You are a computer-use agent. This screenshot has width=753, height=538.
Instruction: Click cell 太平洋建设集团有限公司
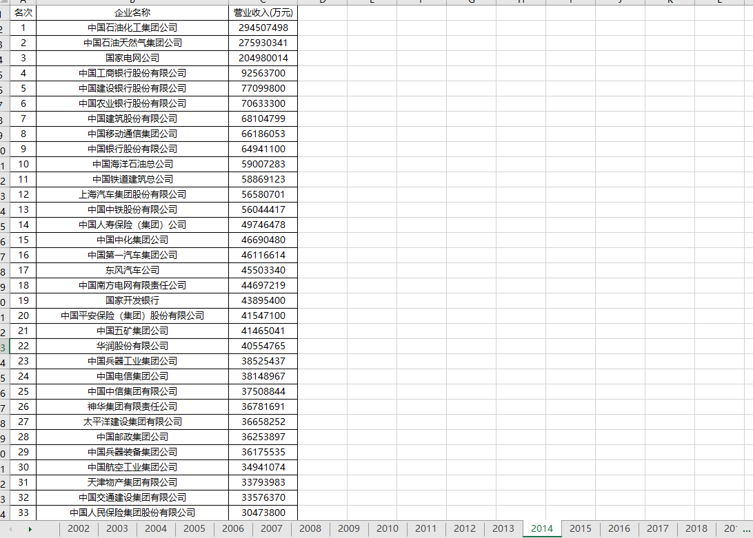(132, 422)
